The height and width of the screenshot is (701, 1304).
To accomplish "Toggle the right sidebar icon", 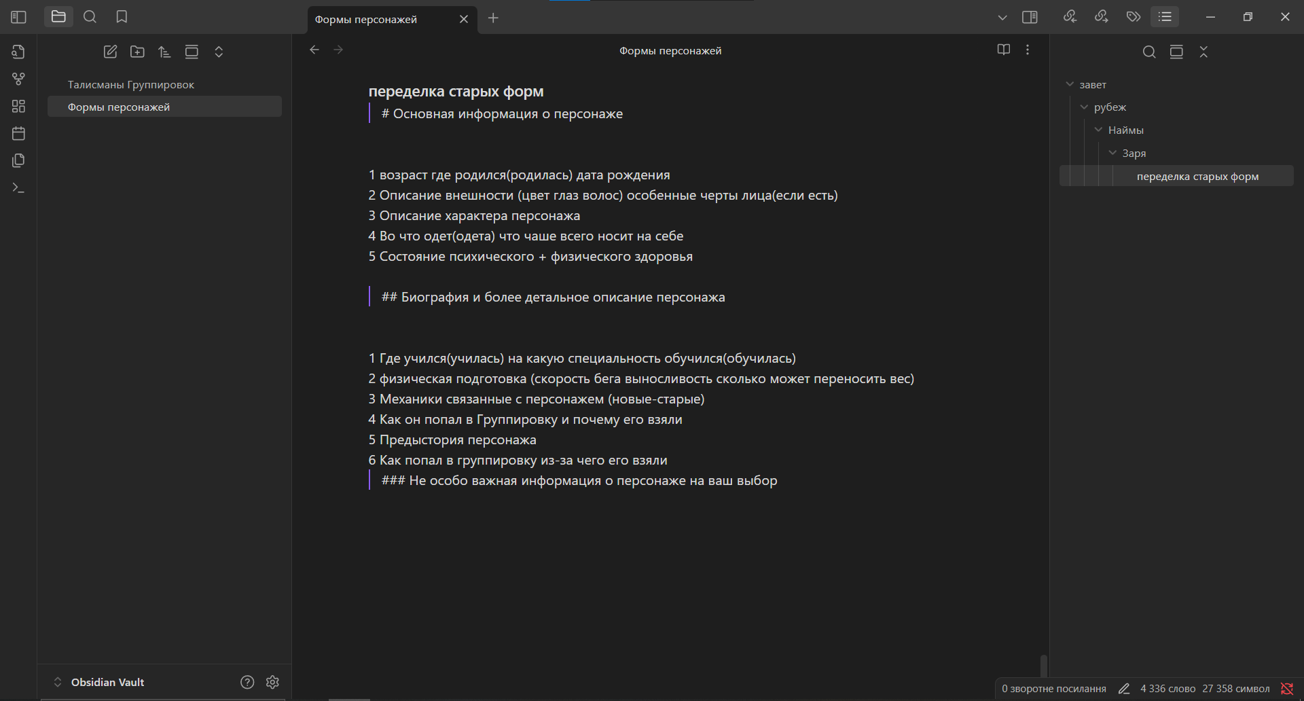I will 1030,17.
